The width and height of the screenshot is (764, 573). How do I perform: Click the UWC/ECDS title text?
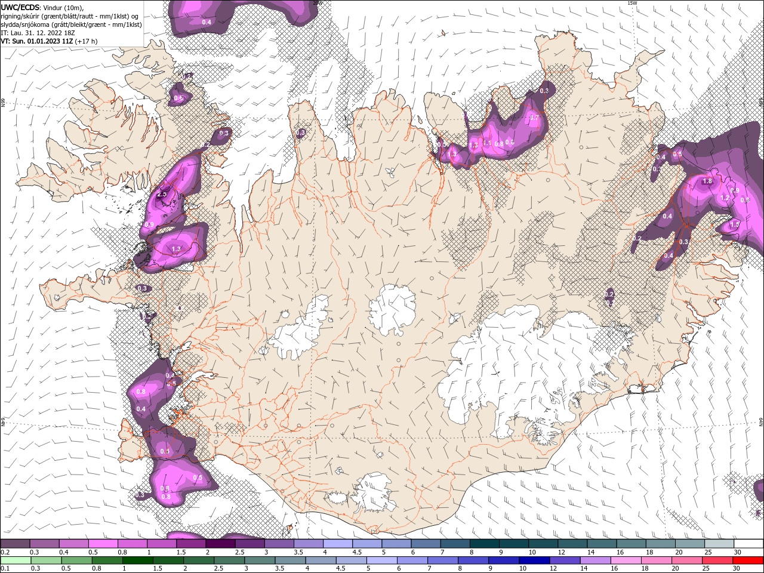pos(20,7)
